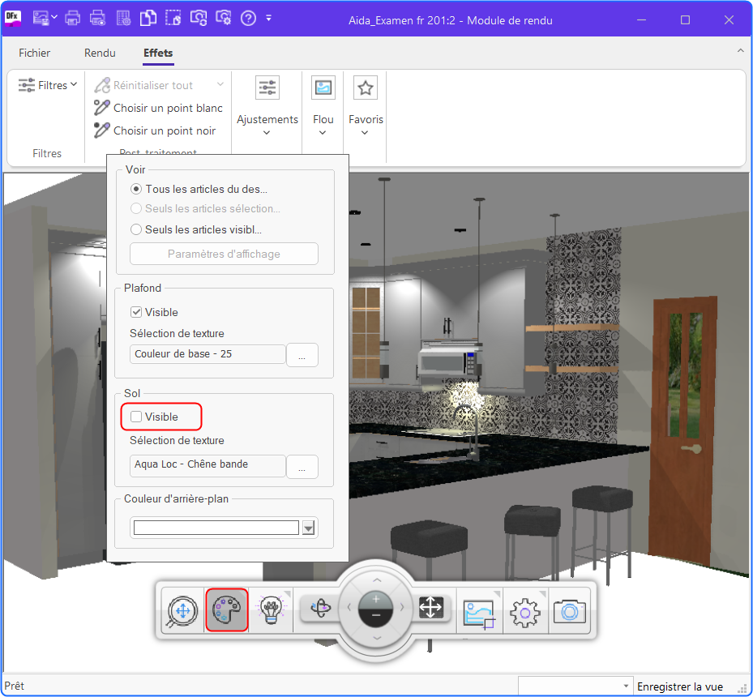
Task: Switch to the Rendu tab
Action: 100,53
